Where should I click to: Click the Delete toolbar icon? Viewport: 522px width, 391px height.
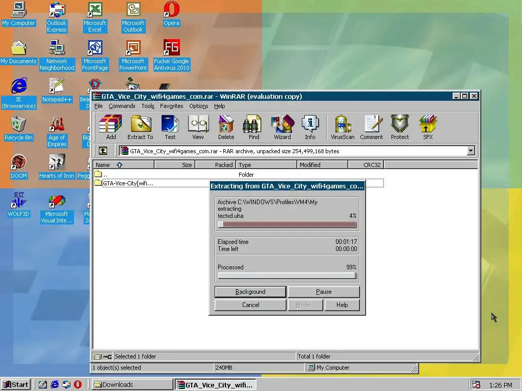[226, 127]
